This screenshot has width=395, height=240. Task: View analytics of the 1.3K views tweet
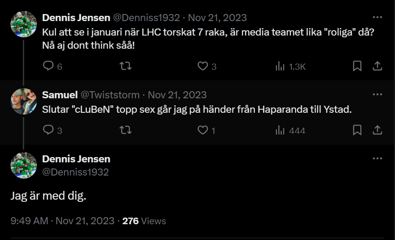coord(280,66)
